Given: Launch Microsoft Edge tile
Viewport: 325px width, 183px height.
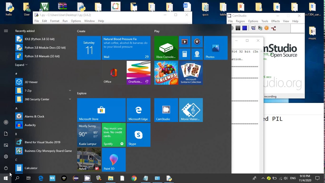Looking at the screenshot, I should [138, 110].
